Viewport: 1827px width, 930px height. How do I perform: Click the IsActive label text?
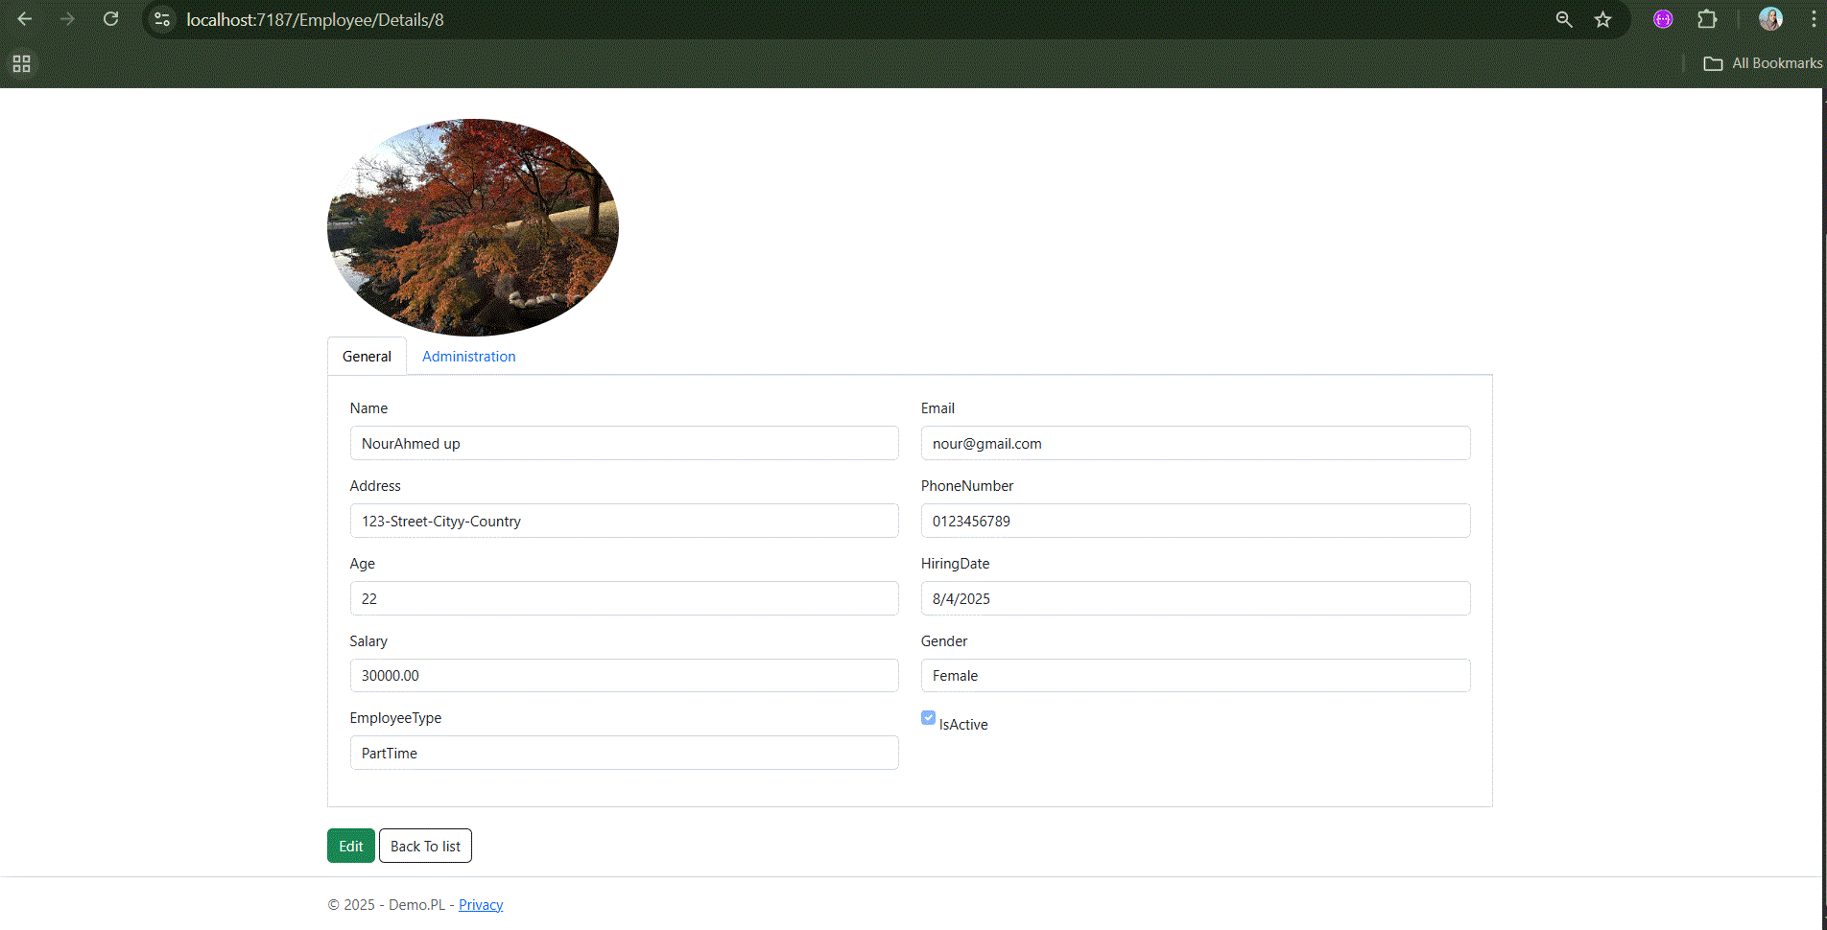[x=963, y=725]
